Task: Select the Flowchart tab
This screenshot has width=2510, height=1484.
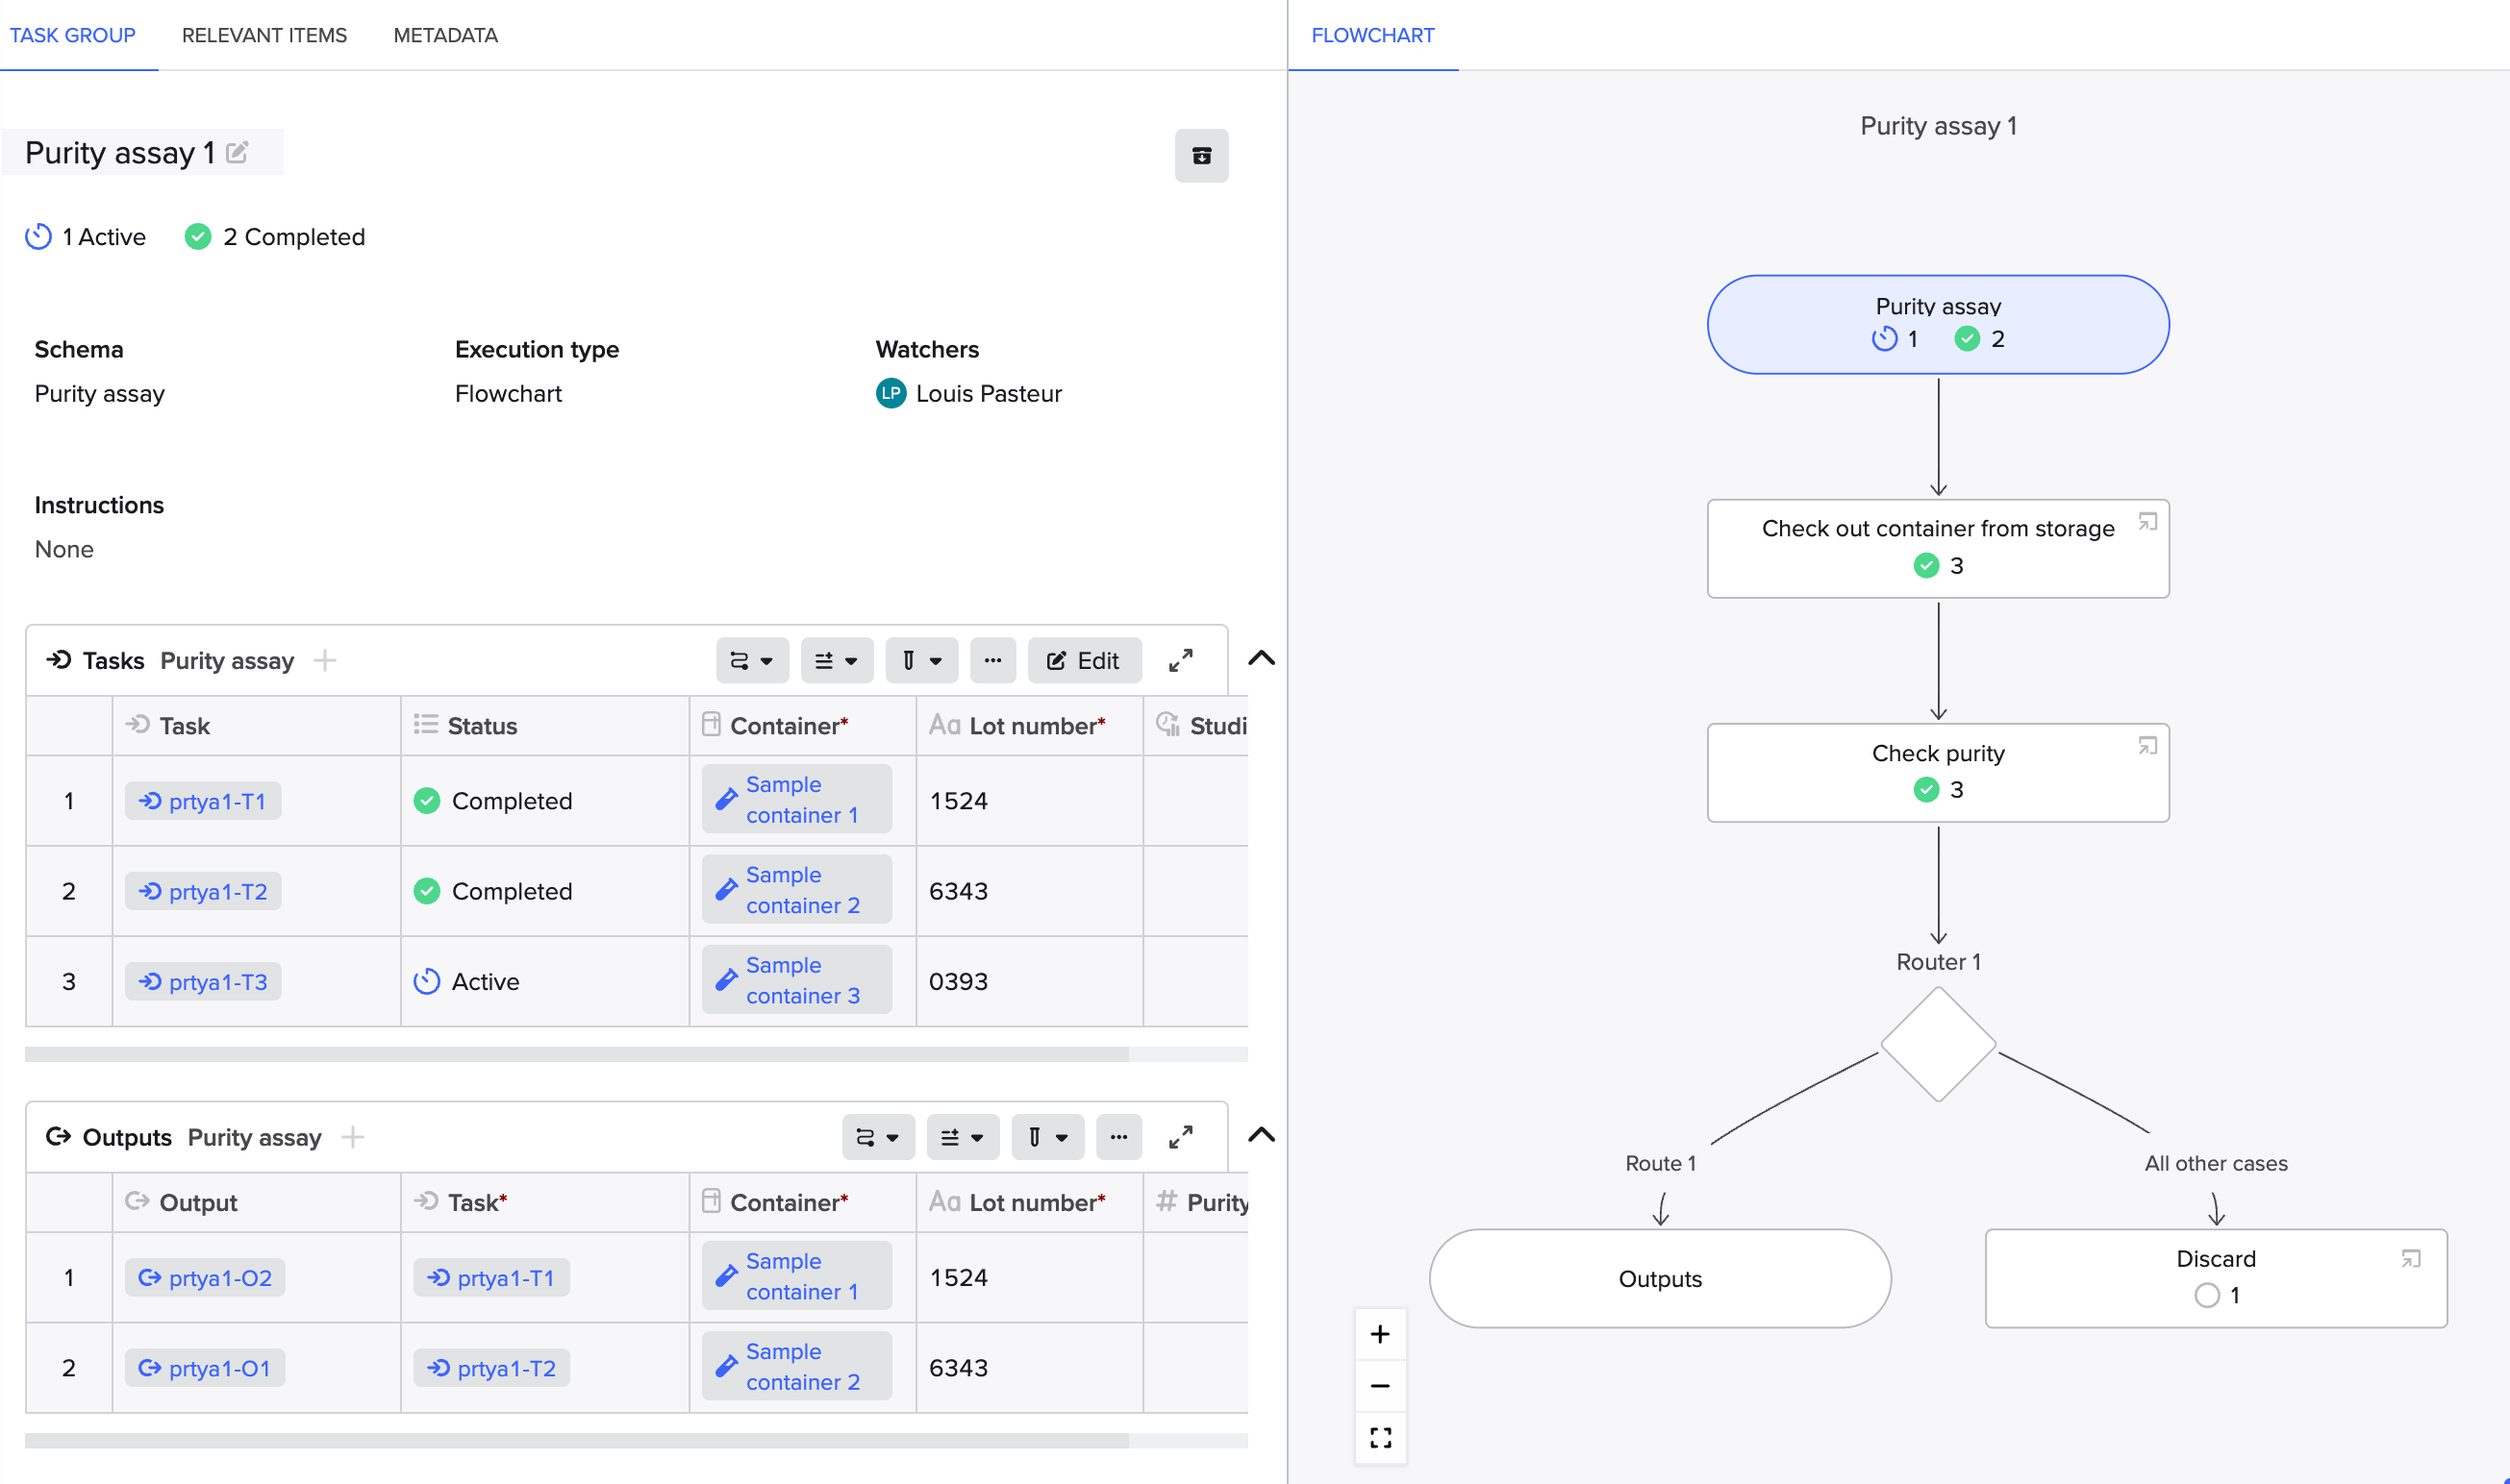Action: (1372, 35)
